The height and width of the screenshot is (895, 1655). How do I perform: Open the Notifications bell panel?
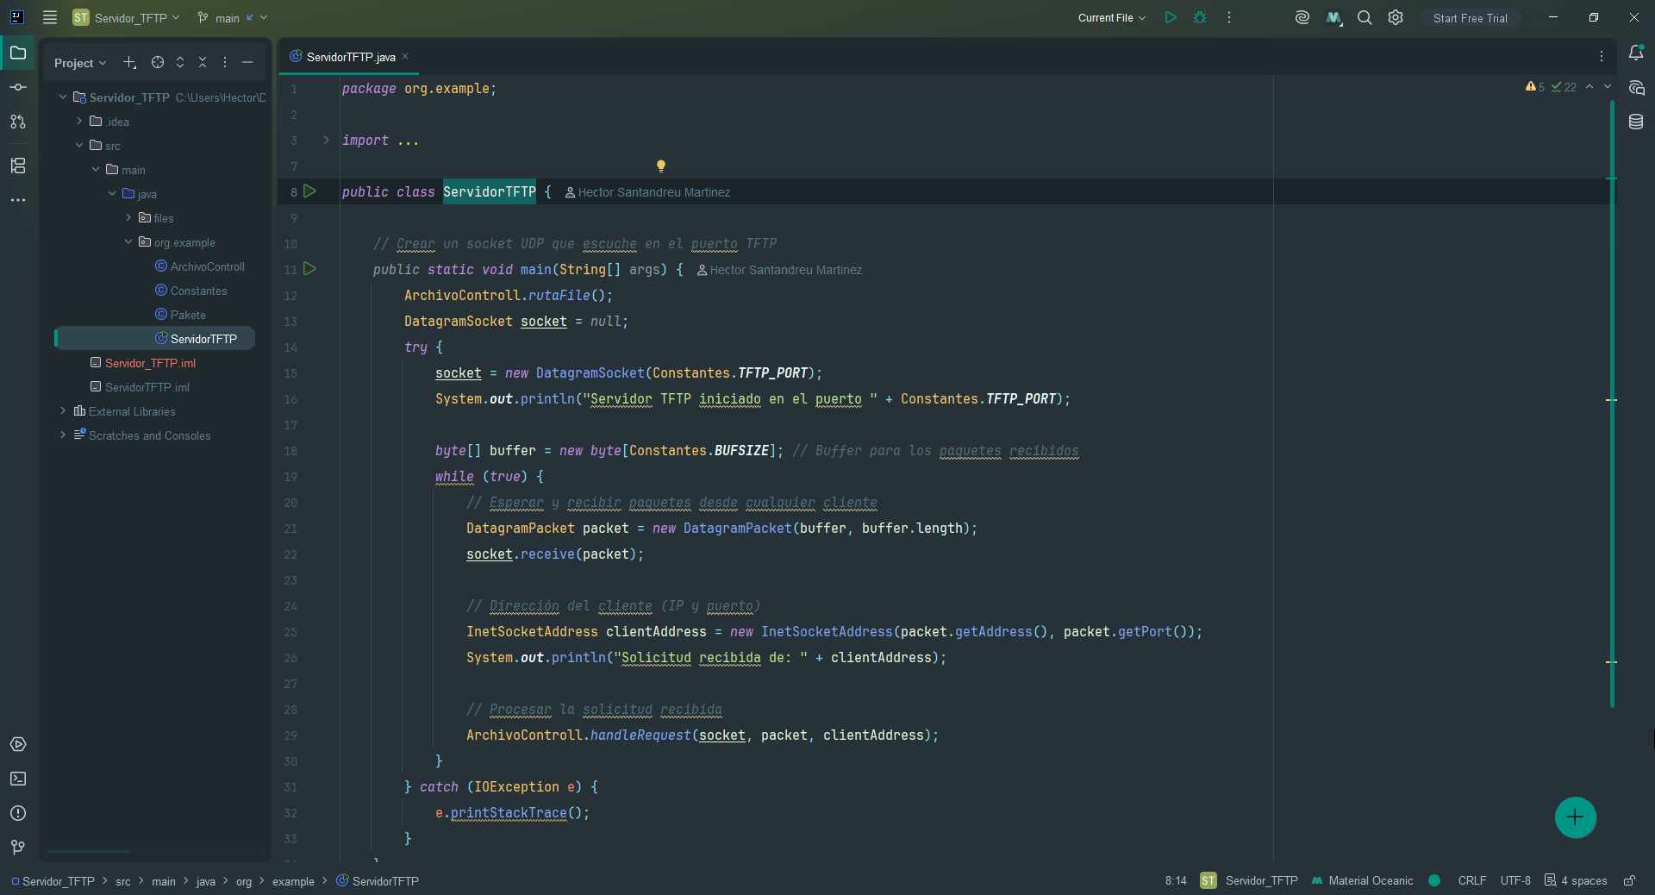1636,53
